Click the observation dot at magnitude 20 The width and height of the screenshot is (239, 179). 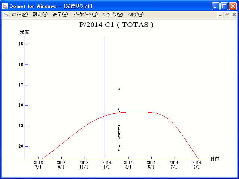[119, 146]
